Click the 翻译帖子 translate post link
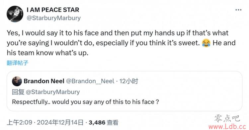Image resolution: width=249 pixels, height=130 pixels. [18, 63]
